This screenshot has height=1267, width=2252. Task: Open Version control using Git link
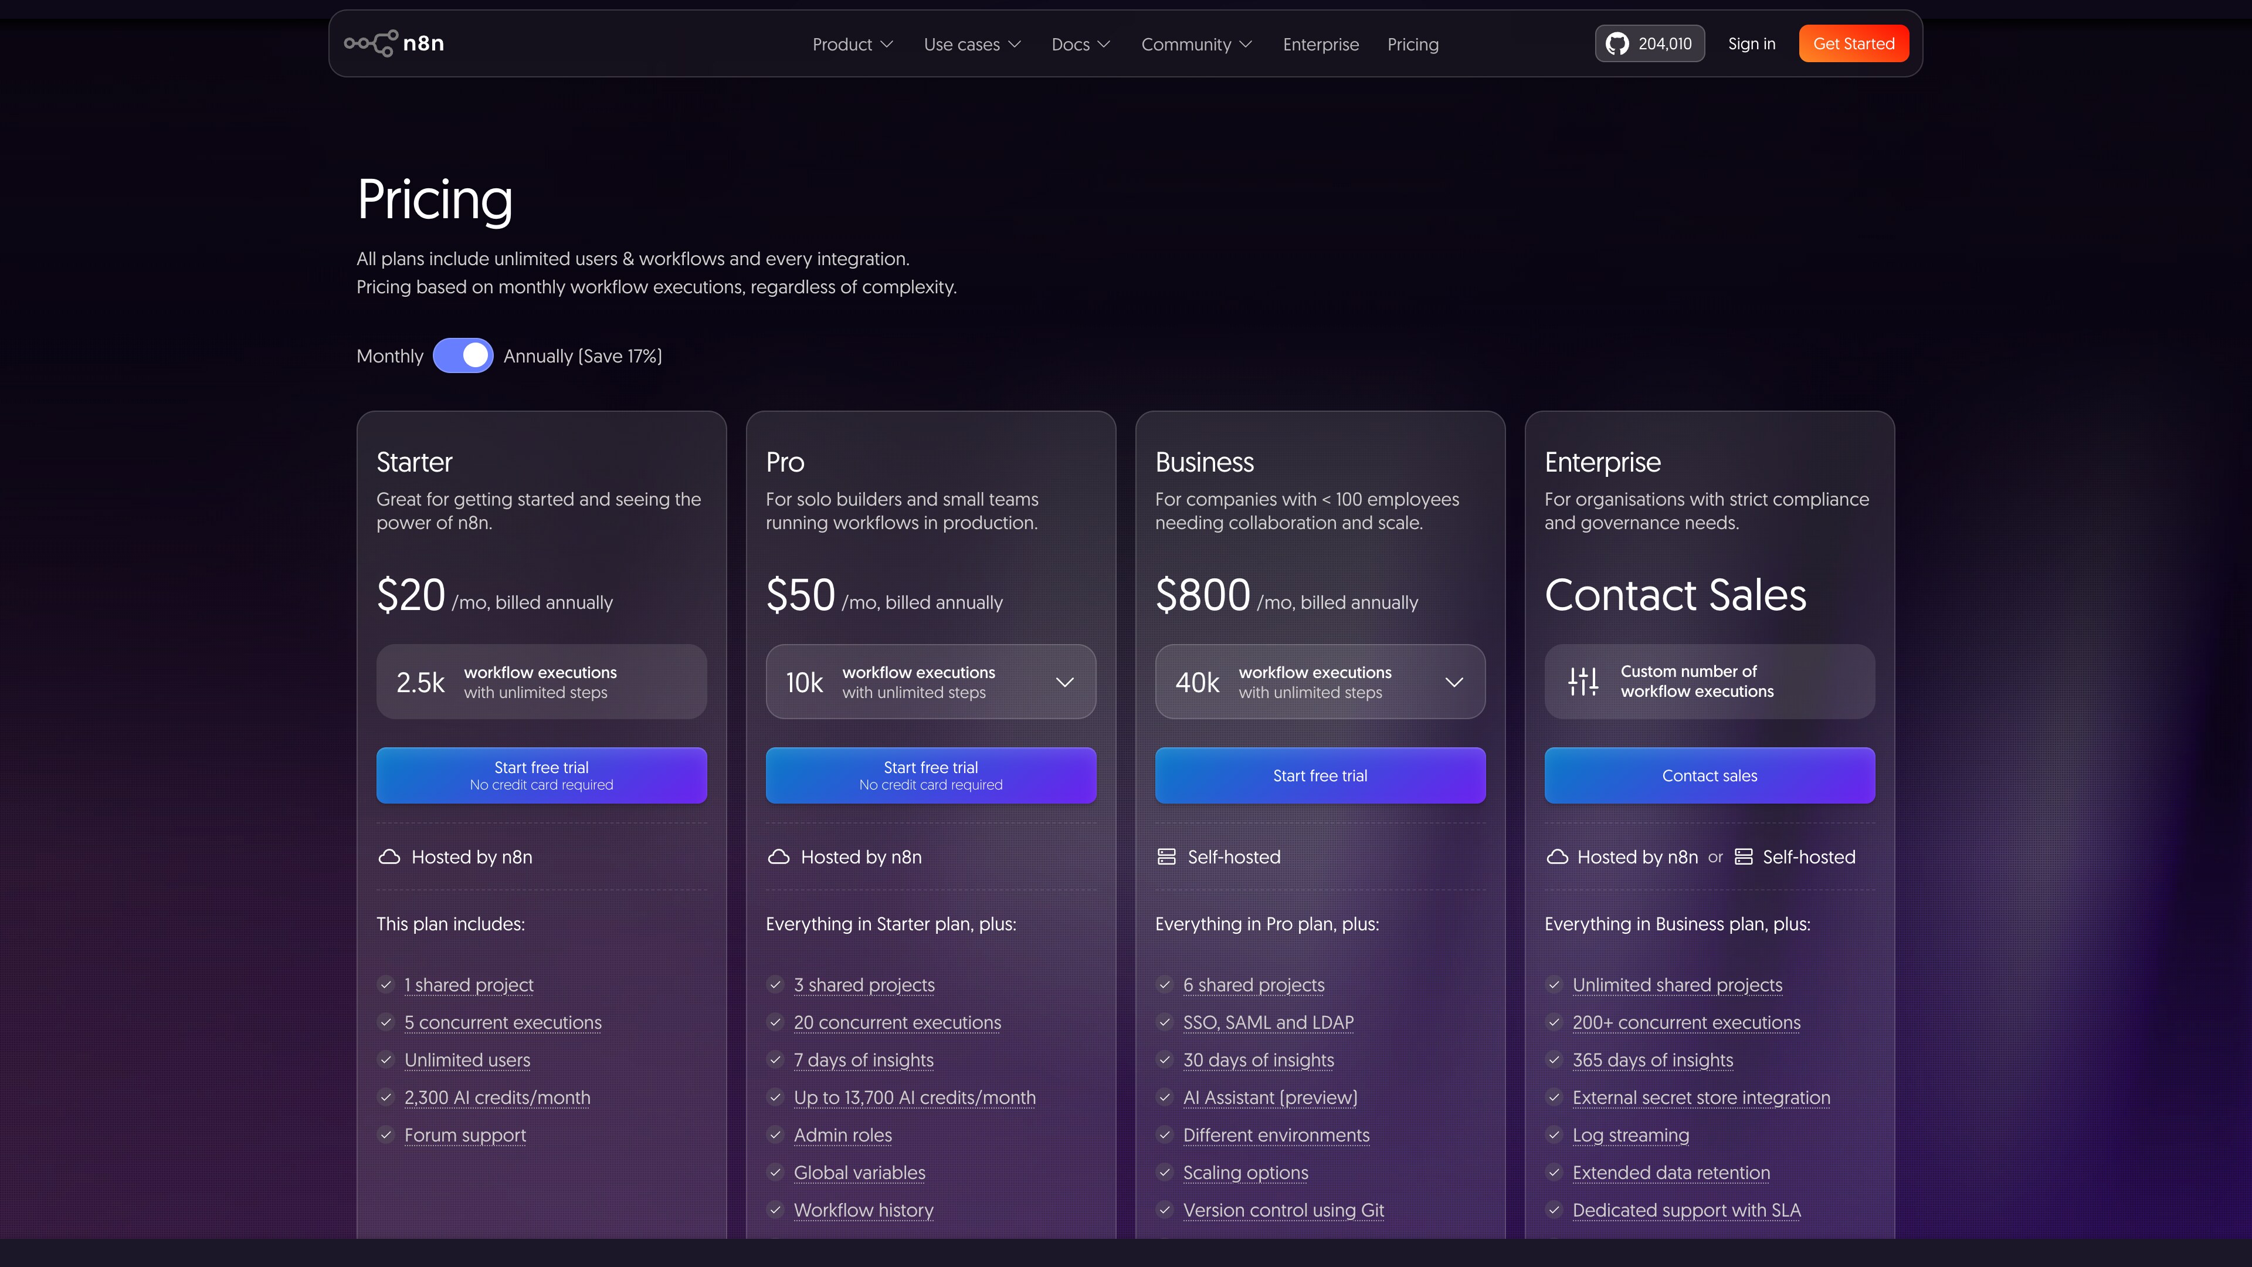(x=1283, y=1210)
